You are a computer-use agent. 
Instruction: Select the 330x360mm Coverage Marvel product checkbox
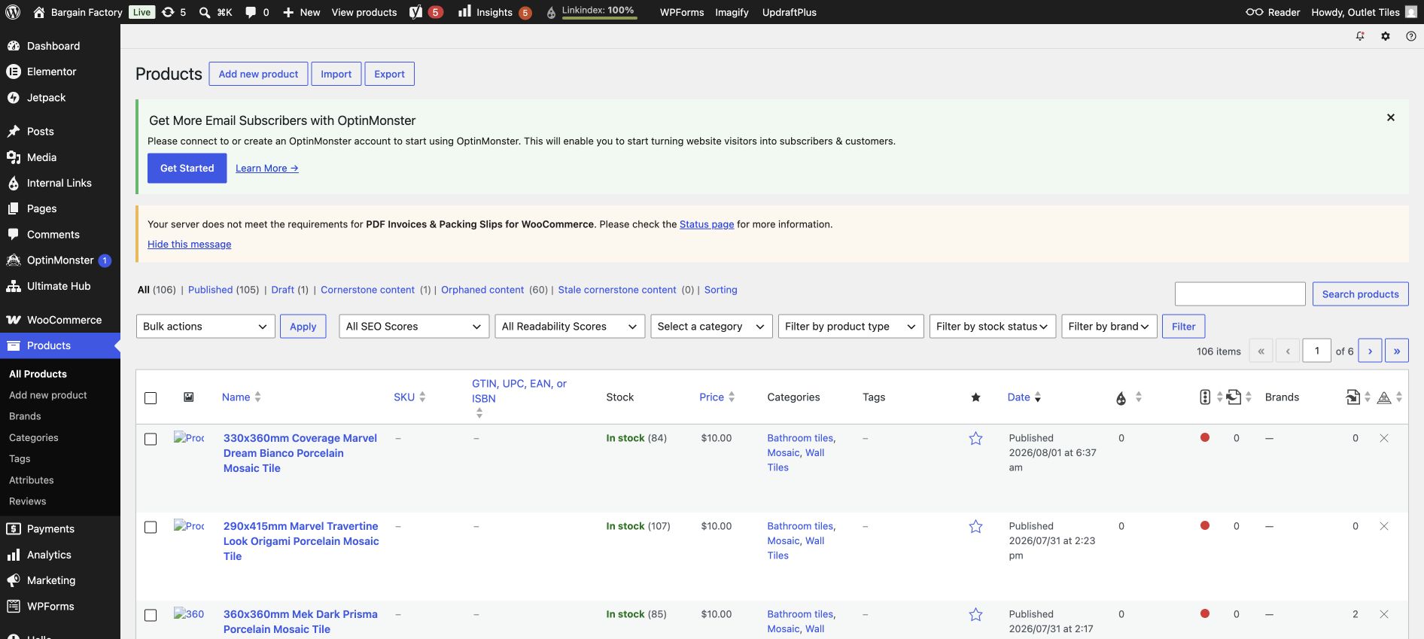(151, 439)
